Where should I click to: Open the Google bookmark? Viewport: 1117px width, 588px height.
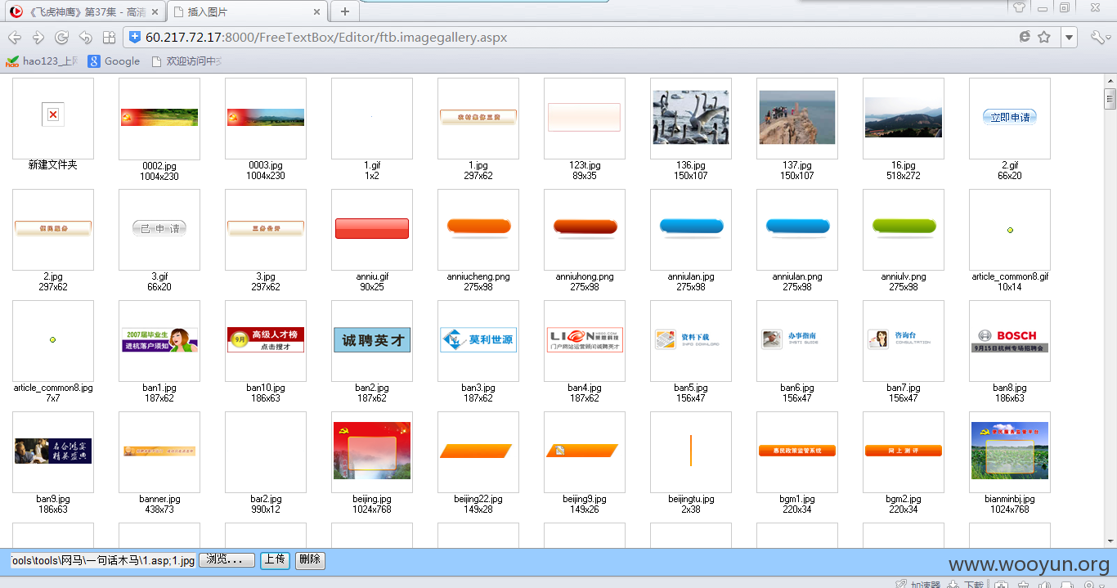(x=114, y=61)
